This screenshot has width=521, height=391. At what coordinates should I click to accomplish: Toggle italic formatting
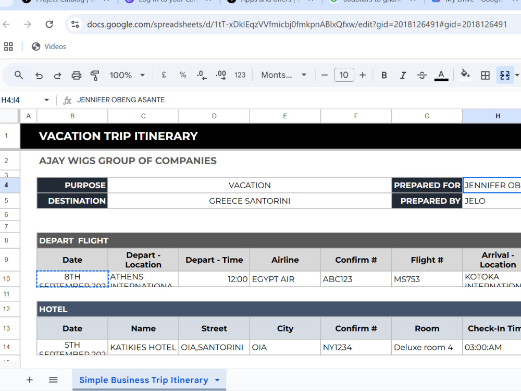[x=403, y=75]
